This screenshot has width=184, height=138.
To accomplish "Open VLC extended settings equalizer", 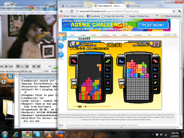I will [x=27, y=66].
